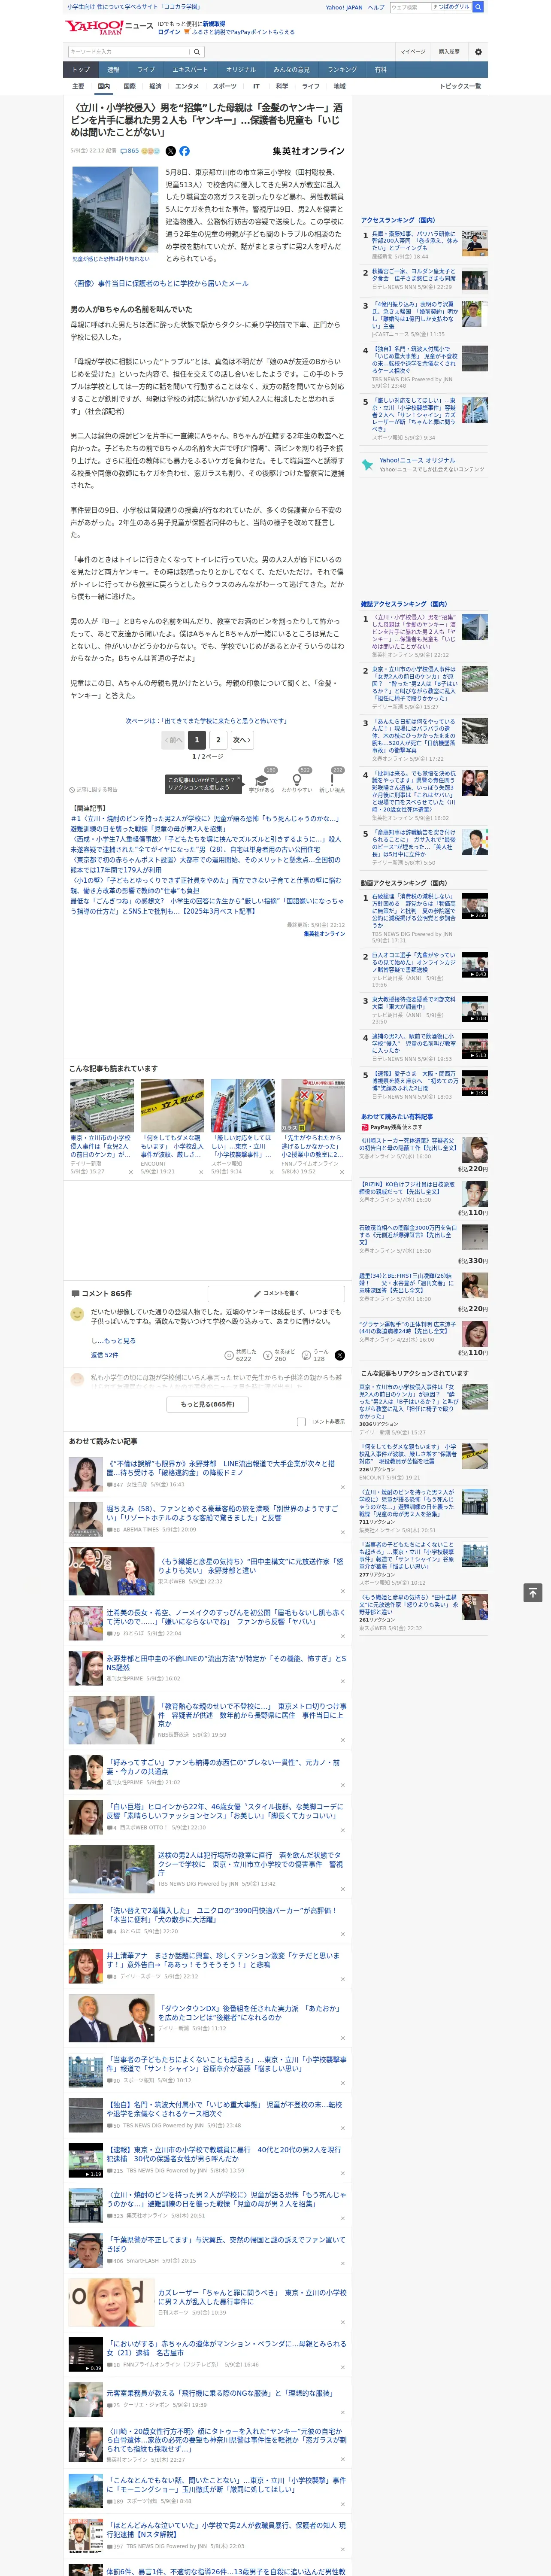Open the ライブ top navigation tab
This screenshot has width=551, height=2576.
(x=146, y=70)
